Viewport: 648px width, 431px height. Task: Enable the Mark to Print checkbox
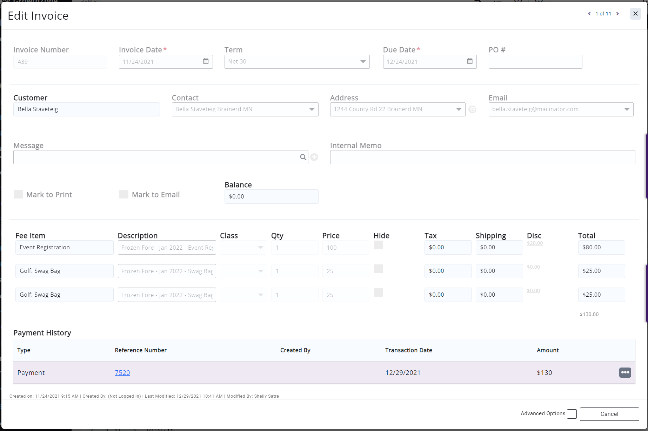pyautogui.click(x=18, y=194)
